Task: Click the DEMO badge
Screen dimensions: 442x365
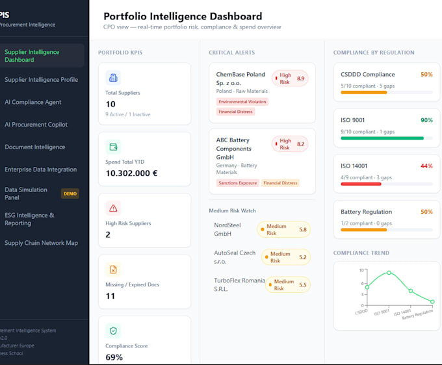Action: [x=70, y=194]
